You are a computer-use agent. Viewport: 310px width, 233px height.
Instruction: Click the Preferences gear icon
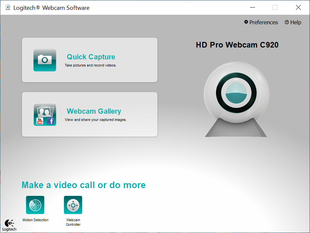click(246, 22)
